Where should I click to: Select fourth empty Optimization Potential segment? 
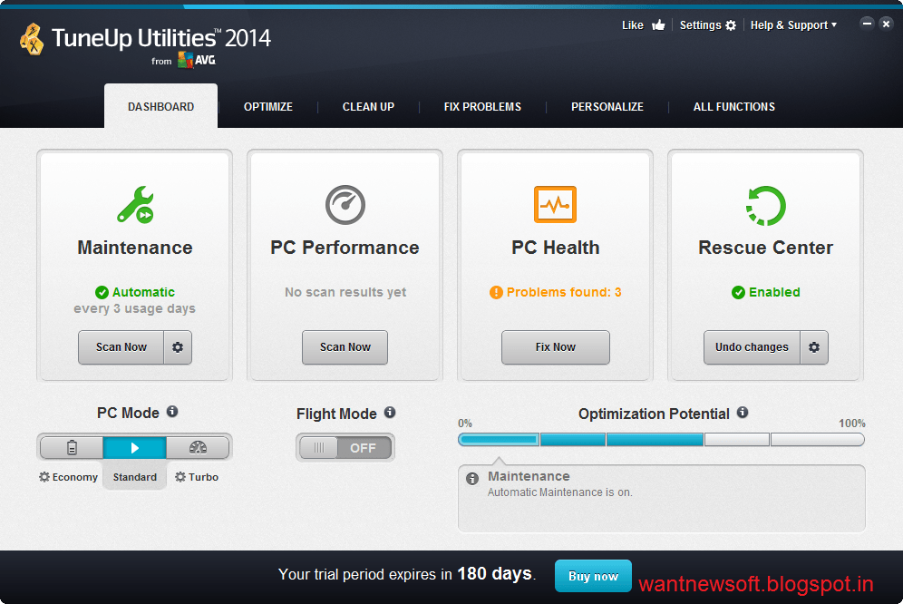(736, 440)
